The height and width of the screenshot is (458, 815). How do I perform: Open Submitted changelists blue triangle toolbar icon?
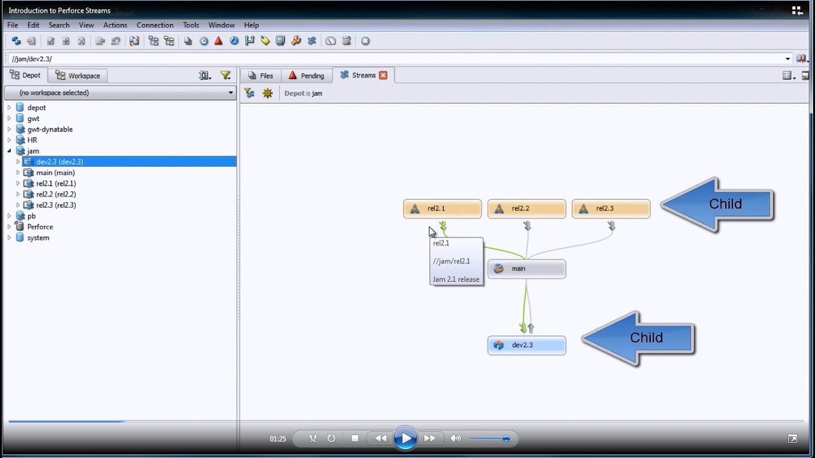234,41
